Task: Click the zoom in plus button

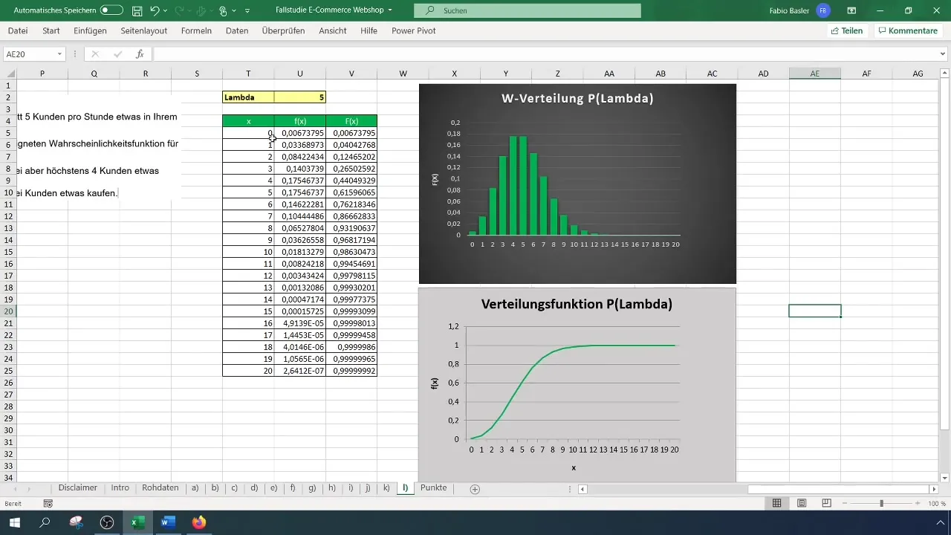Action: click(x=918, y=504)
